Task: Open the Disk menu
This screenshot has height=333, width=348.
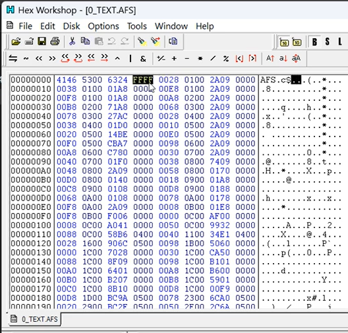Action: pyautogui.click(x=71, y=26)
